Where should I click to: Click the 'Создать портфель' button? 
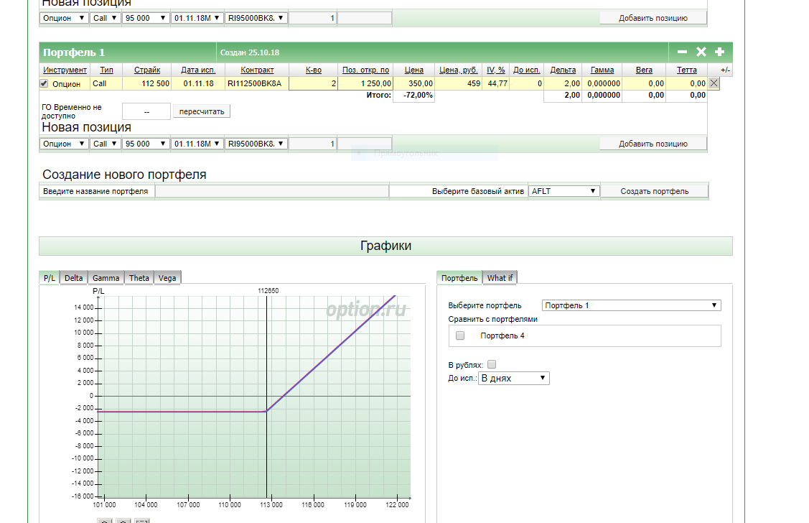pos(654,191)
